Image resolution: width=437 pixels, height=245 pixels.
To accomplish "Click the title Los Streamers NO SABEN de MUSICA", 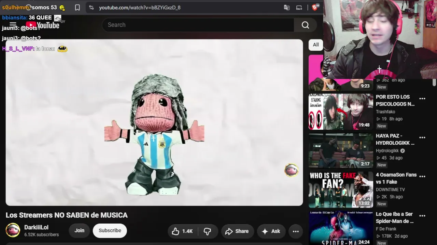I will (67, 215).
